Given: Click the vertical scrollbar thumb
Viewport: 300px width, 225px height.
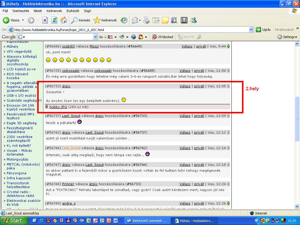Looking at the screenshot, I should pos(297,119).
